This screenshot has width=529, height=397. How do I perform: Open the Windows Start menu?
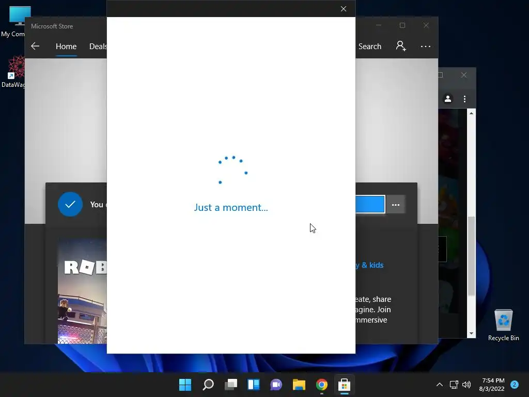tap(185, 385)
